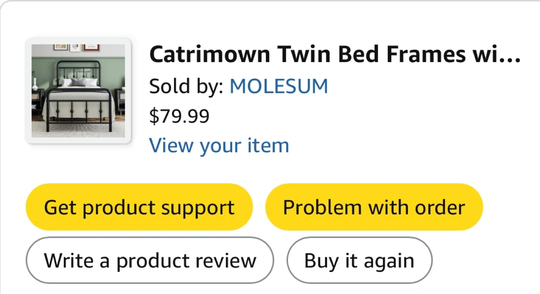Start to Write a product review
540x294 pixels.
coord(150,260)
